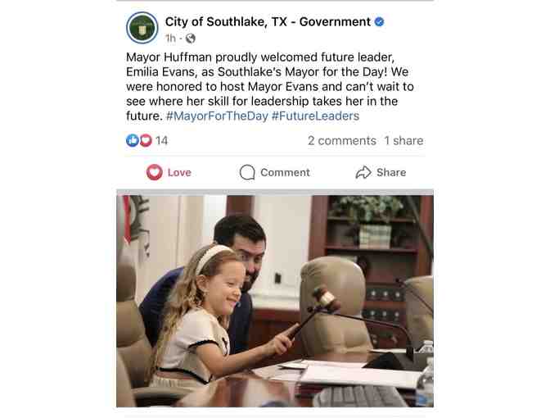550x418 pixels.
Task: Open the photo of girl with gavel
Action: [275, 301]
